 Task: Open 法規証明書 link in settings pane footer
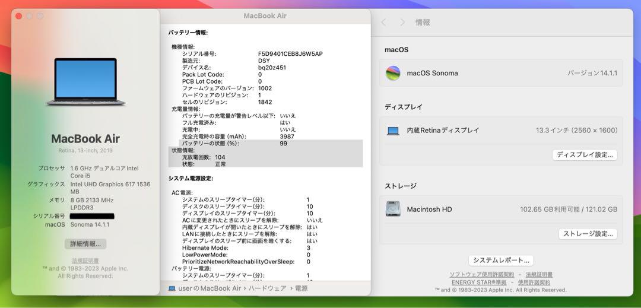[539, 275]
